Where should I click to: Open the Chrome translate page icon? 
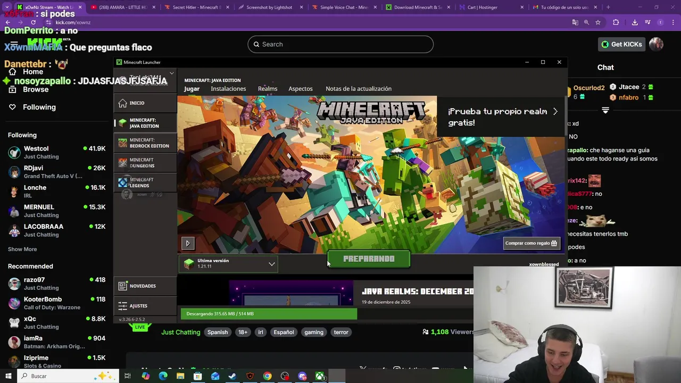coord(575,22)
